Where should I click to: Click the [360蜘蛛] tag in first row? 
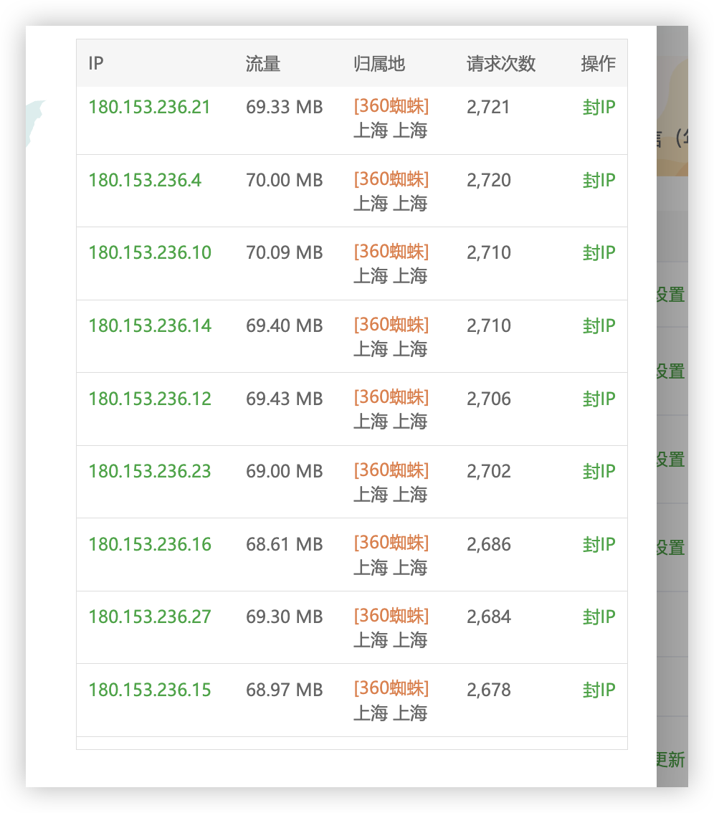pyautogui.click(x=391, y=106)
